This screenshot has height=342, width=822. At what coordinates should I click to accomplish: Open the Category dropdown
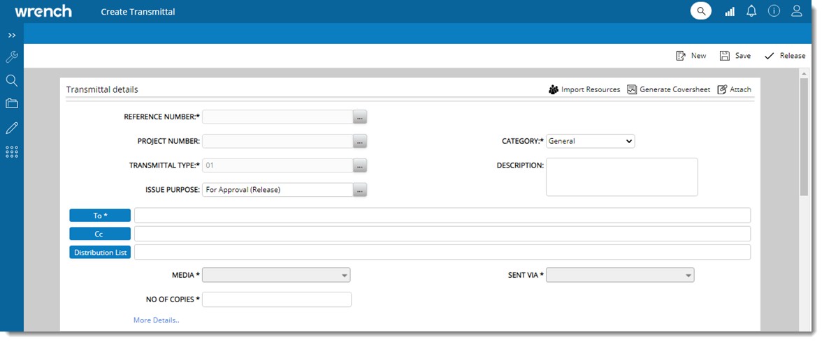(590, 141)
